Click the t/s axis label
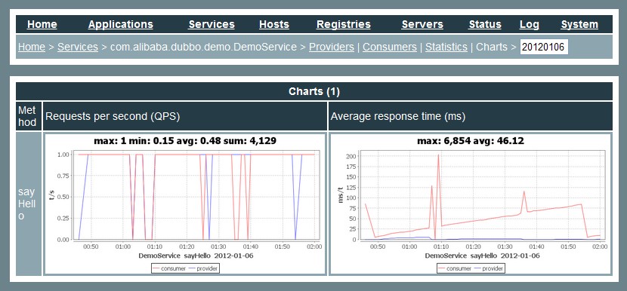Image resolution: width=627 pixels, height=291 pixels. point(51,195)
